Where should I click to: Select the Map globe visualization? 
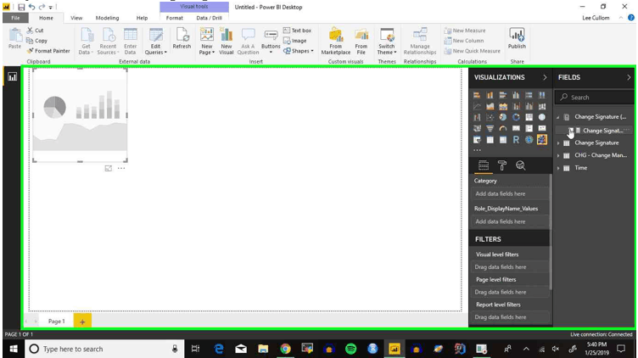click(542, 117)
